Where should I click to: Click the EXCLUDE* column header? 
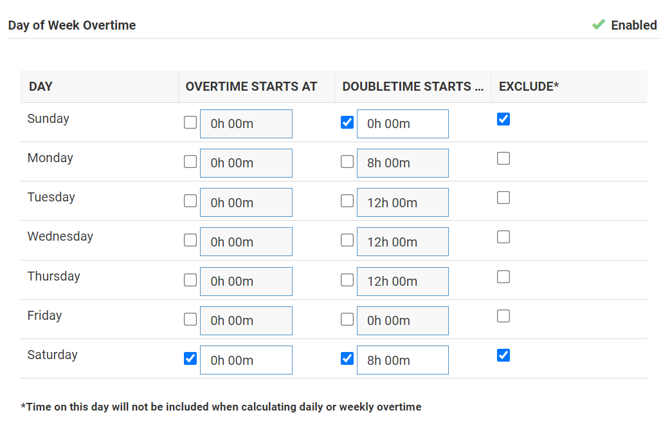[x=529, y=86]
